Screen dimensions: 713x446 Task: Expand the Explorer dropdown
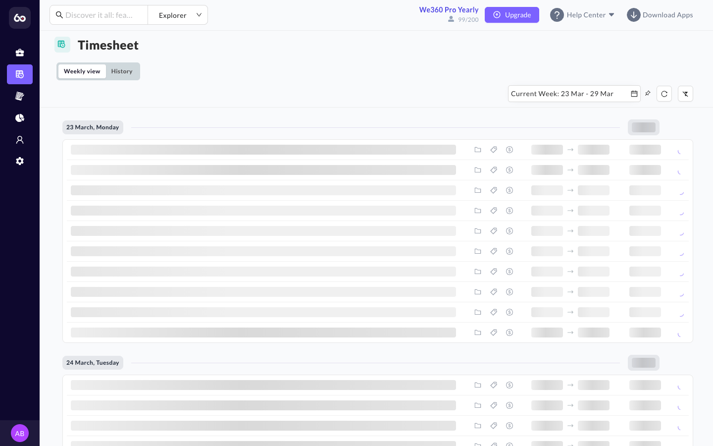click(x=178, y=15)
